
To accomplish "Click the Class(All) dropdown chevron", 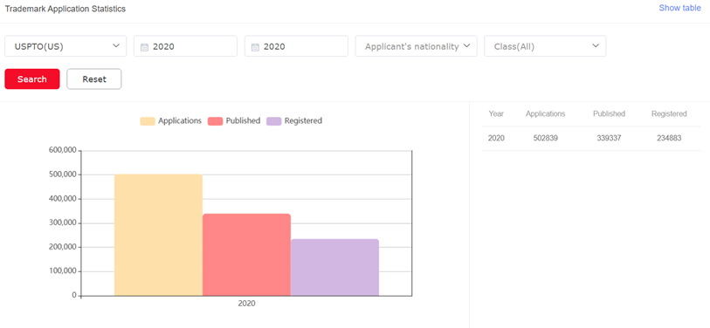I will click(596, 45).
